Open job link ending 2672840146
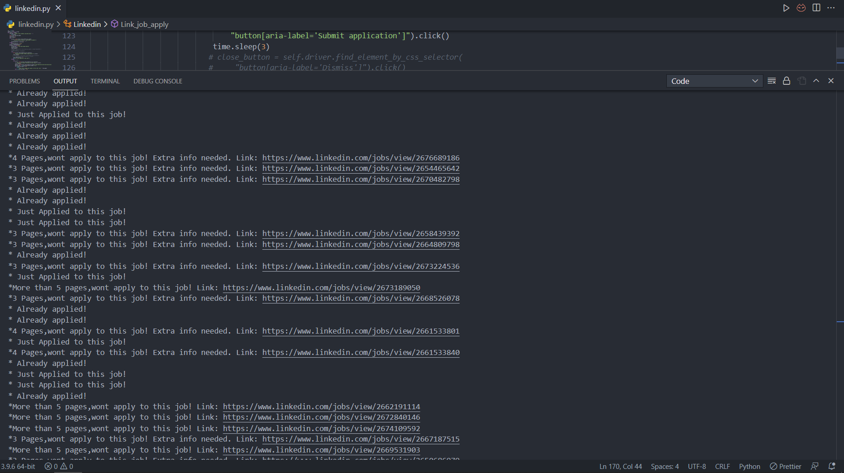Image resolution: width=844 pixels, height=473 pixels. pyautogui.click(x=322, y=417)
